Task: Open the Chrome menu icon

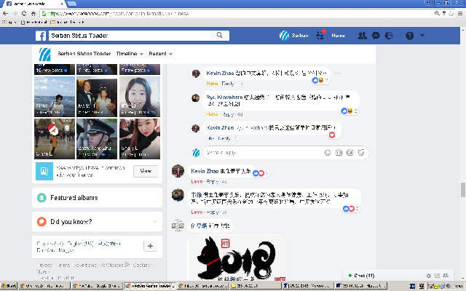Action: [x=460, y=13]
